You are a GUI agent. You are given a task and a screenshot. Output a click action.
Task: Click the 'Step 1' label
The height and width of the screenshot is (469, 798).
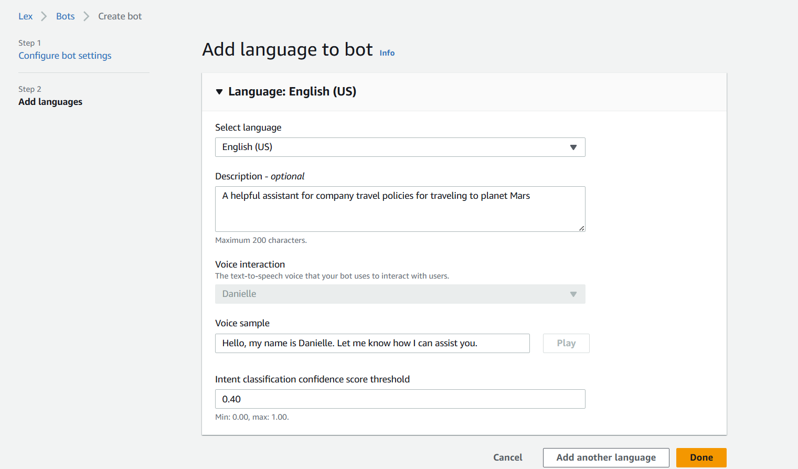(x=29, y=43)
